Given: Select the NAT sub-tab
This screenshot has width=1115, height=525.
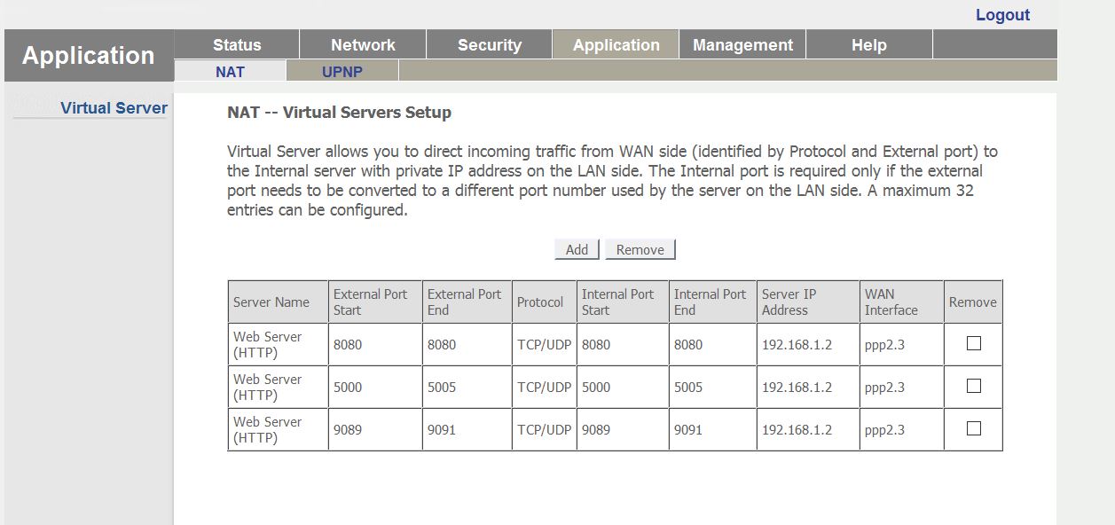Looking at the screenshot, I should [230, 72].
